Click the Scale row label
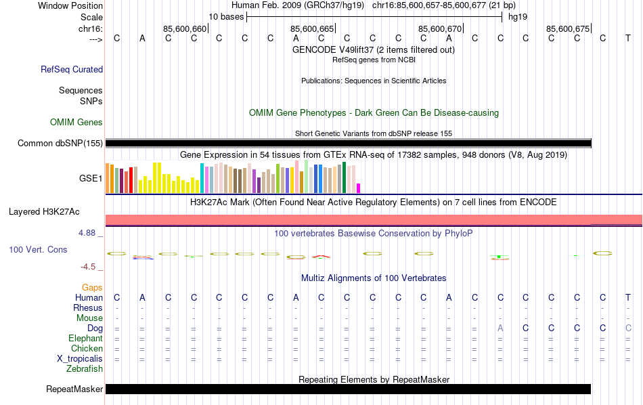 click(x=91, y=17)
